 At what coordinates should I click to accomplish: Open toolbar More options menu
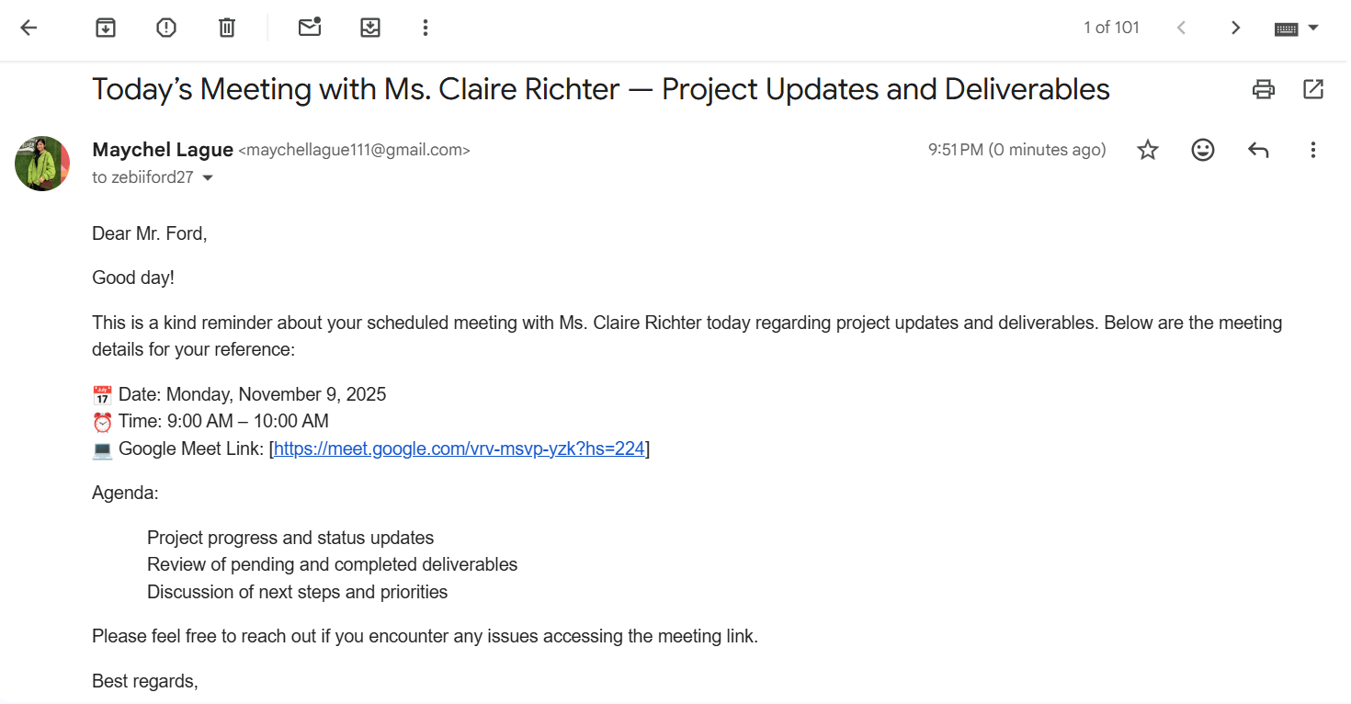pos(425,28)
